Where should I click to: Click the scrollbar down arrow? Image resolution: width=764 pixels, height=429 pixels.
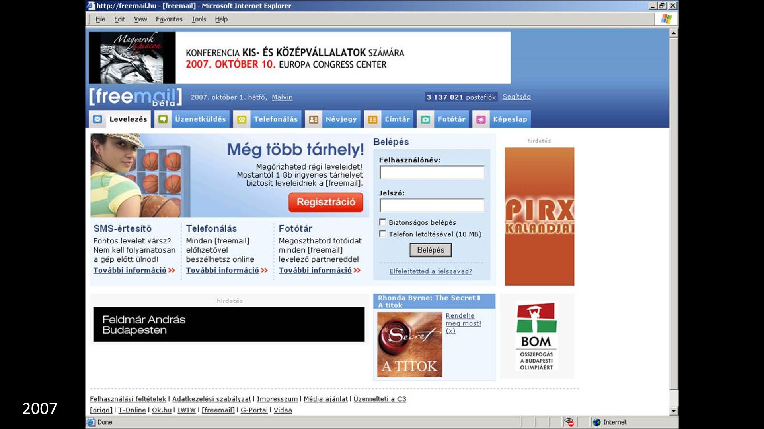(673, 411)
